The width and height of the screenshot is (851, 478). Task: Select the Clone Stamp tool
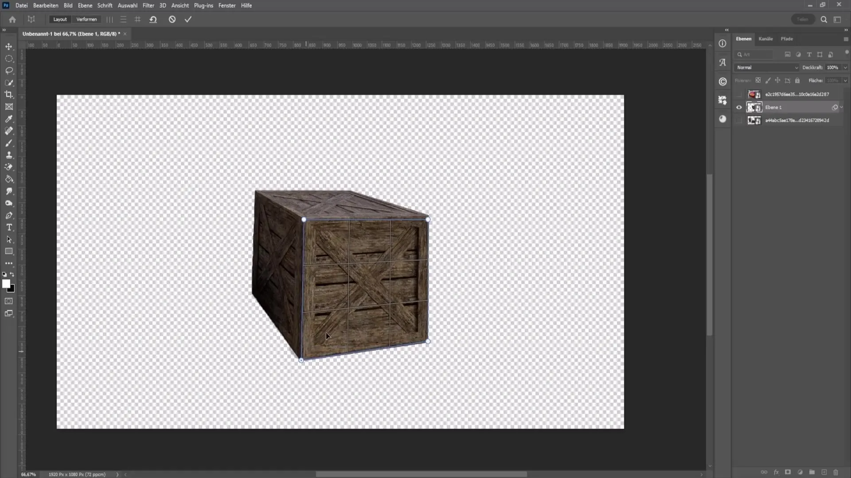click(x=9, y=155)
